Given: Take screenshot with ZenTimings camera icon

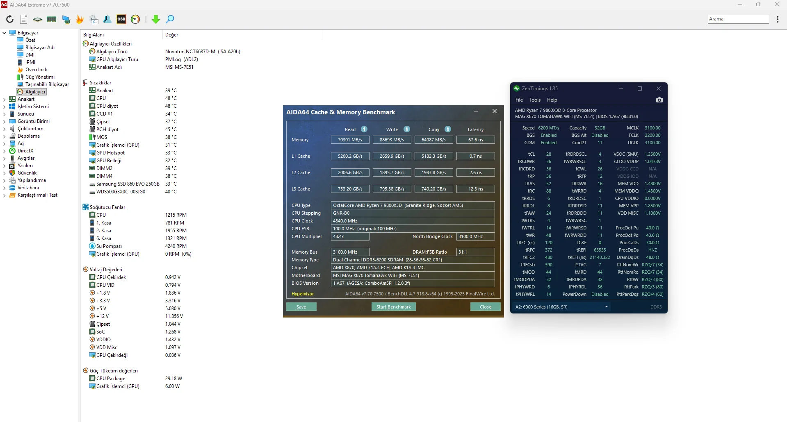Looking at the screenshot, I should 659,100.
